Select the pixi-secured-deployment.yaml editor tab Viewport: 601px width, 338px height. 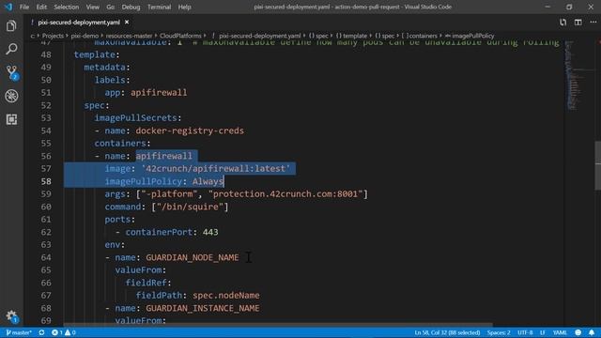pos(79,23)
